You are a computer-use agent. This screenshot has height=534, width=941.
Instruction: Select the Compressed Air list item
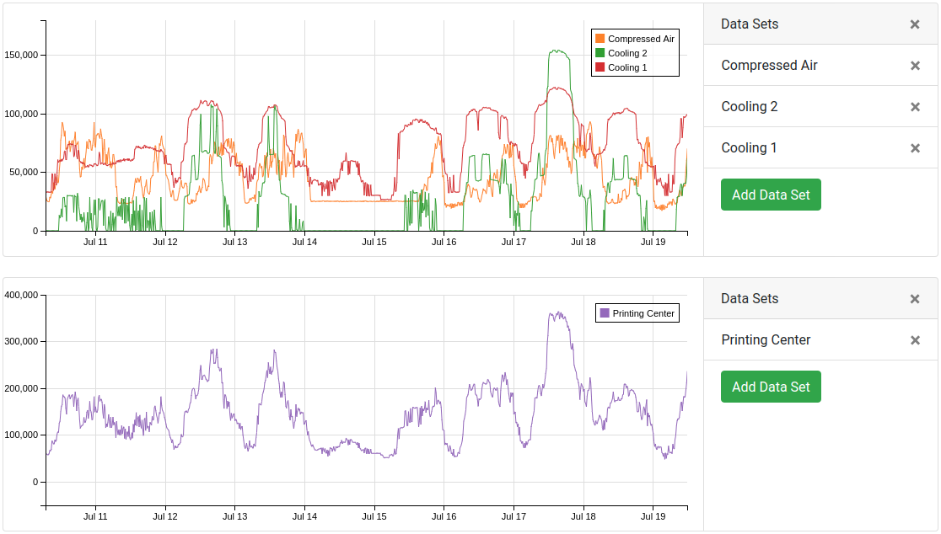[x=769, y=66]
